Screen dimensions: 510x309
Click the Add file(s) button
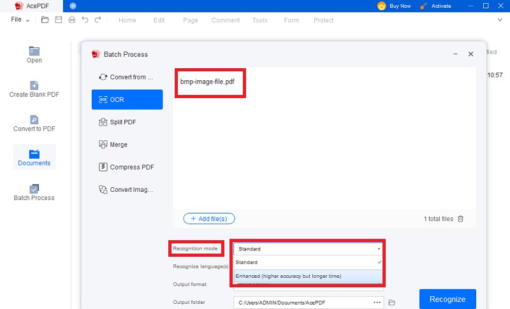(x=209, y=219)
